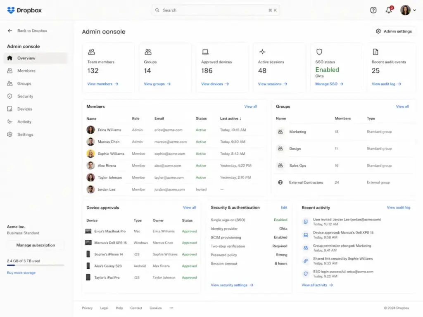
Task: Follow the View members link
Action: pyautogui.click(x=103, y=84)
